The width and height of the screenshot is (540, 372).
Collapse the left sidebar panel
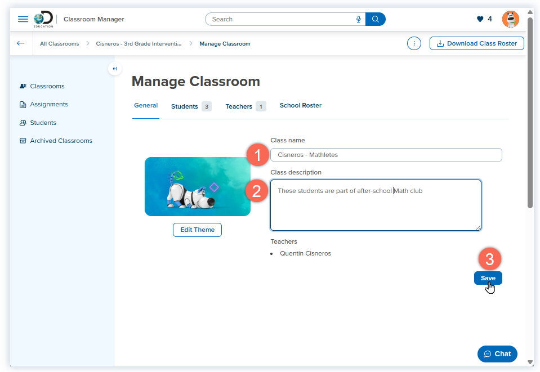click(x=114, y=68)
